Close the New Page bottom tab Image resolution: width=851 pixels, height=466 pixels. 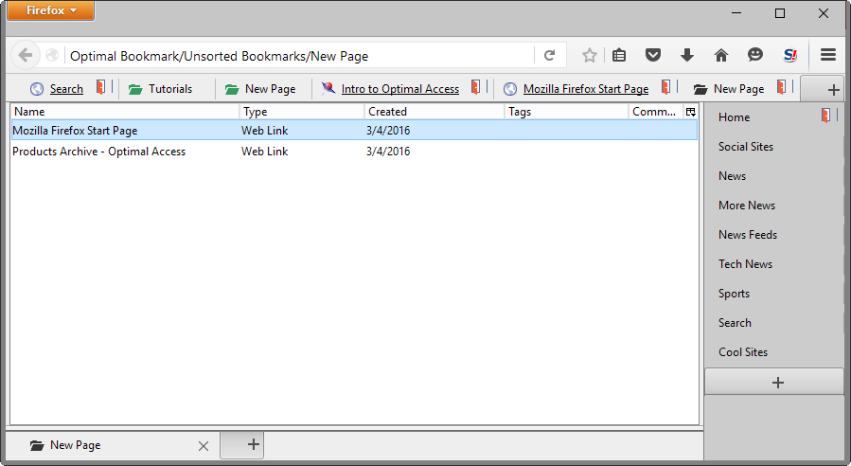(203, 446)
